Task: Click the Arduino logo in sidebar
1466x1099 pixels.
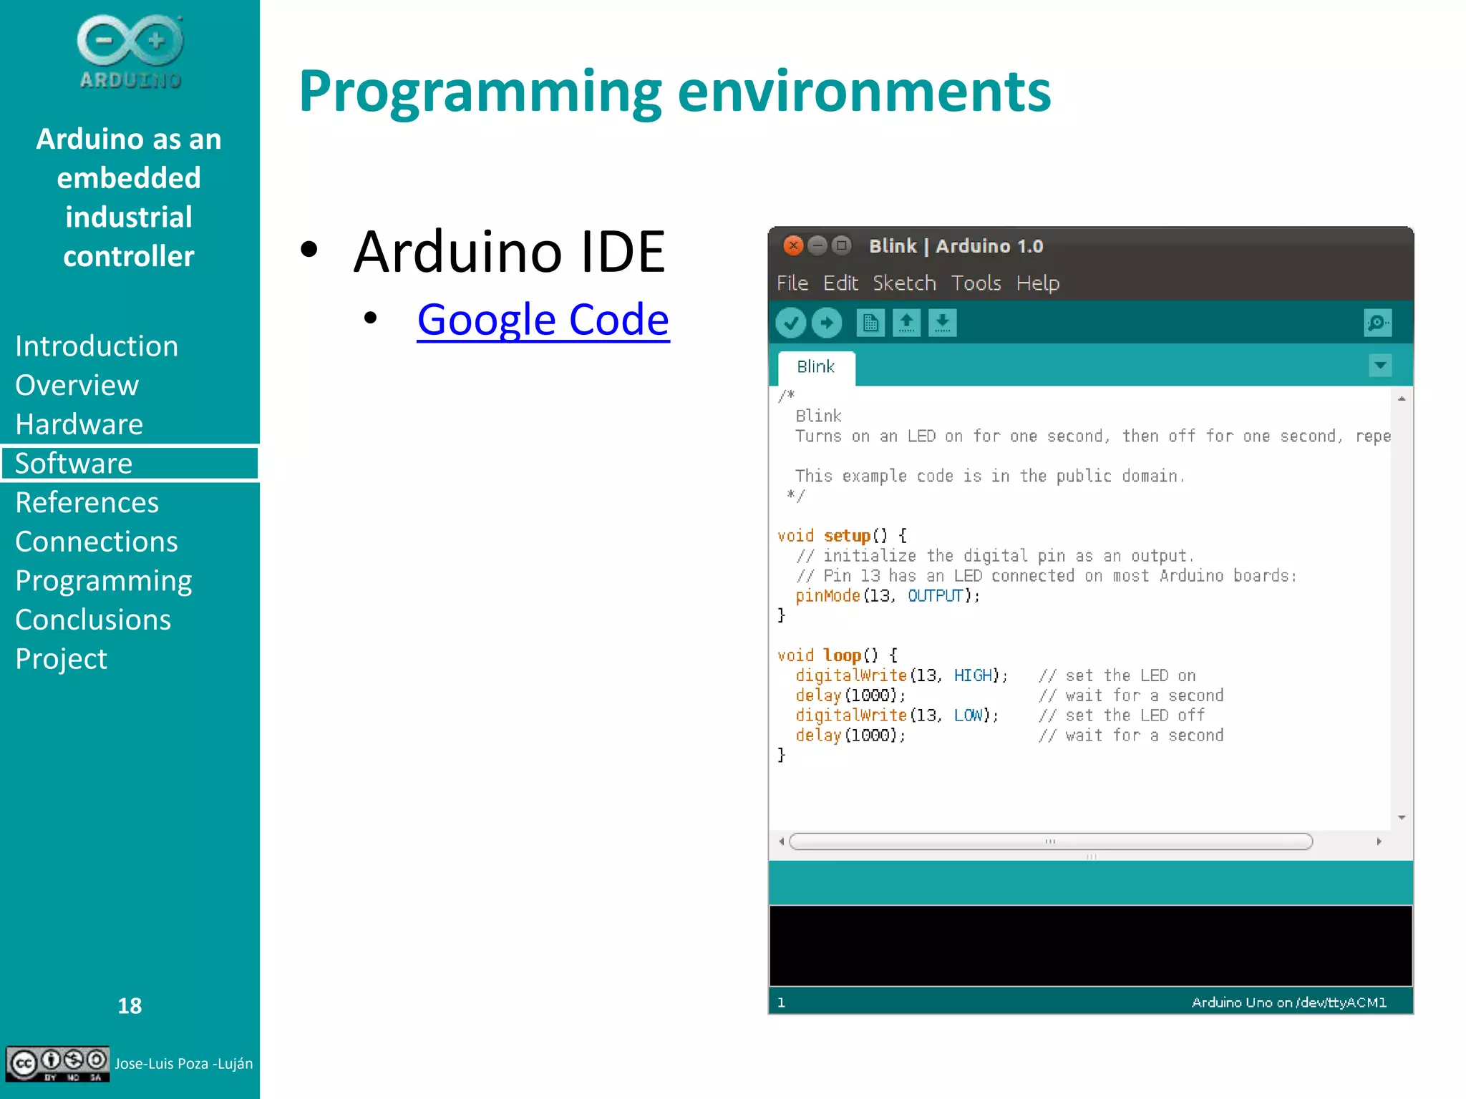Action: [130, 52]
